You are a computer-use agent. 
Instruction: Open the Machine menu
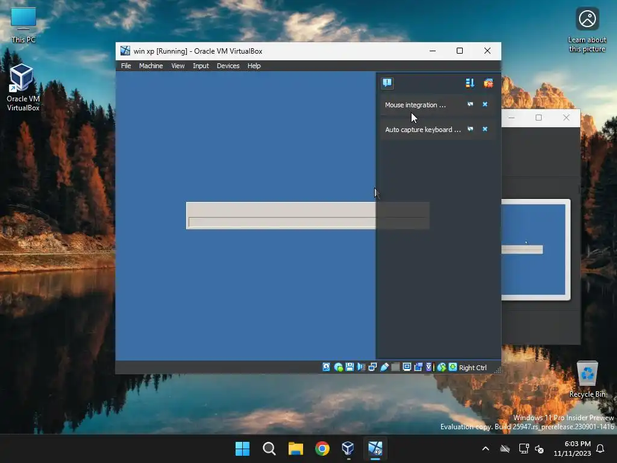pyautogui.click(x=151, y=66)
